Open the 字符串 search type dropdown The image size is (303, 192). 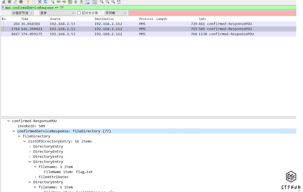115,13
